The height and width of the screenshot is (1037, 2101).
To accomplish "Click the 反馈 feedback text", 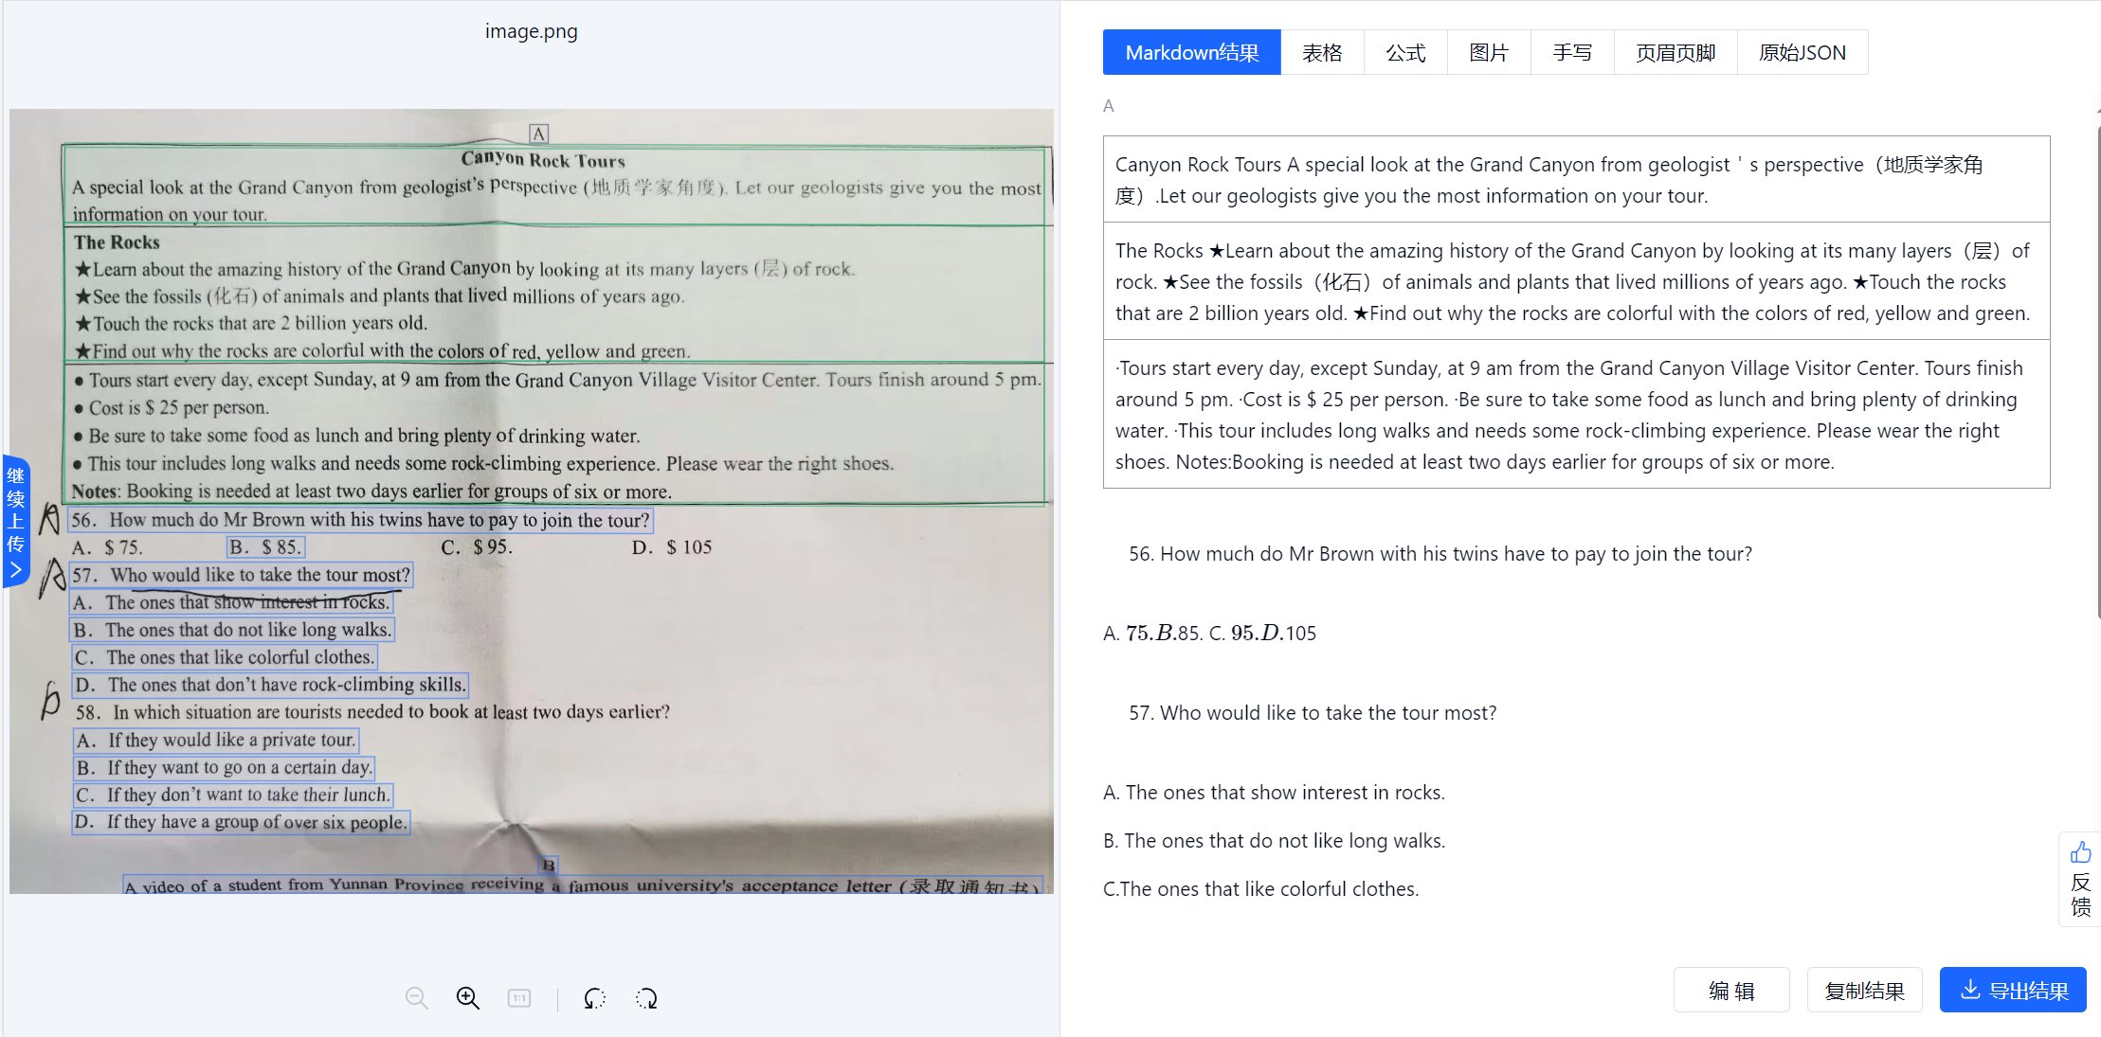I will (2080, 895).
